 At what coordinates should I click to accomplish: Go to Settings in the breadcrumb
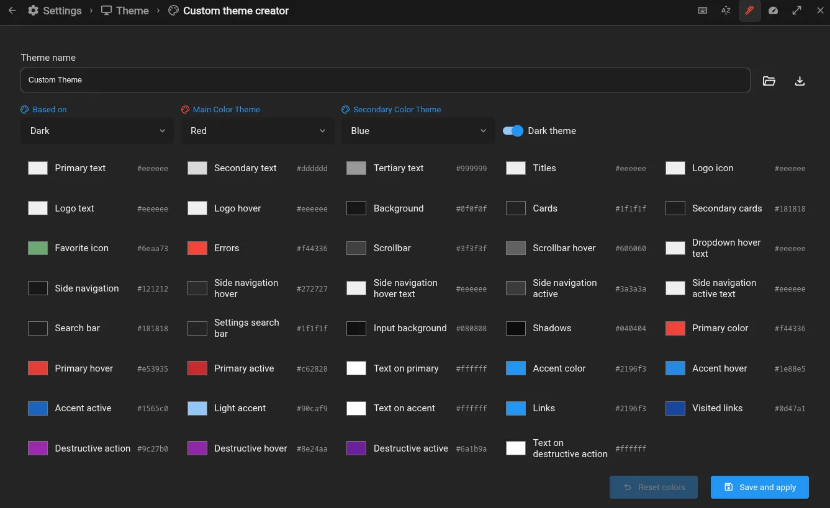point(62,11)
